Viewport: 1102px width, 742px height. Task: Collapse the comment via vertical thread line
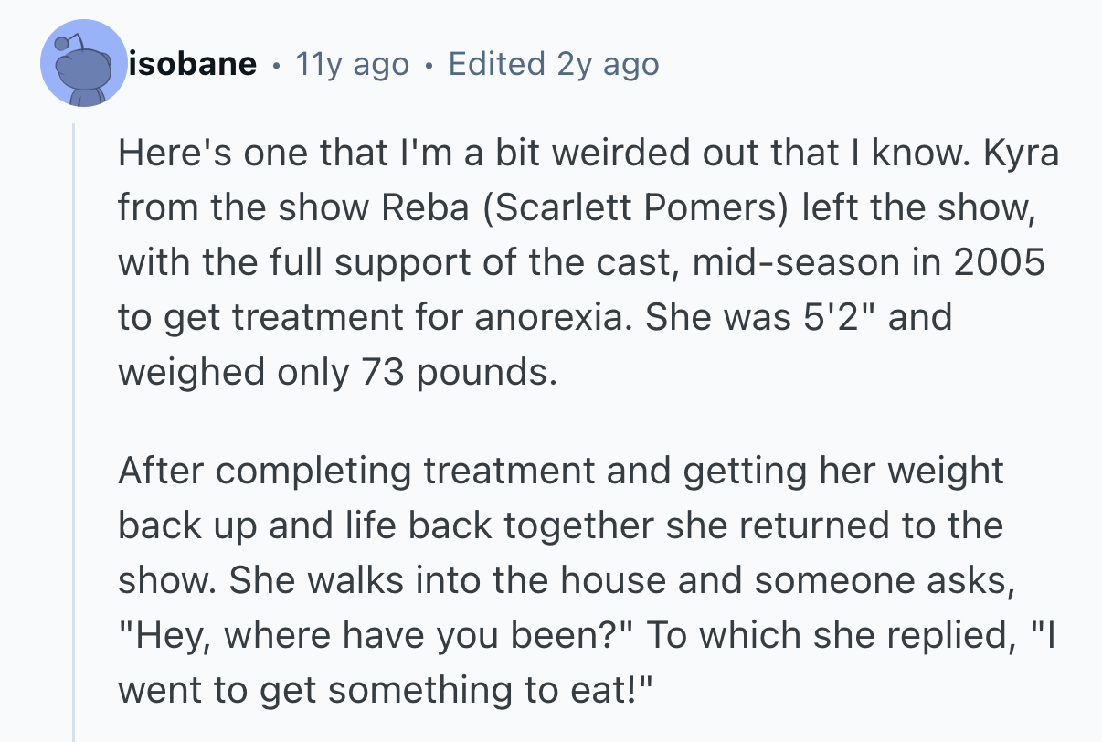point(74,429)
